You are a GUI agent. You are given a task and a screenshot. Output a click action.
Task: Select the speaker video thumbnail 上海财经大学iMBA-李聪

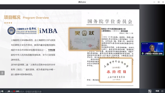point(152,49)
